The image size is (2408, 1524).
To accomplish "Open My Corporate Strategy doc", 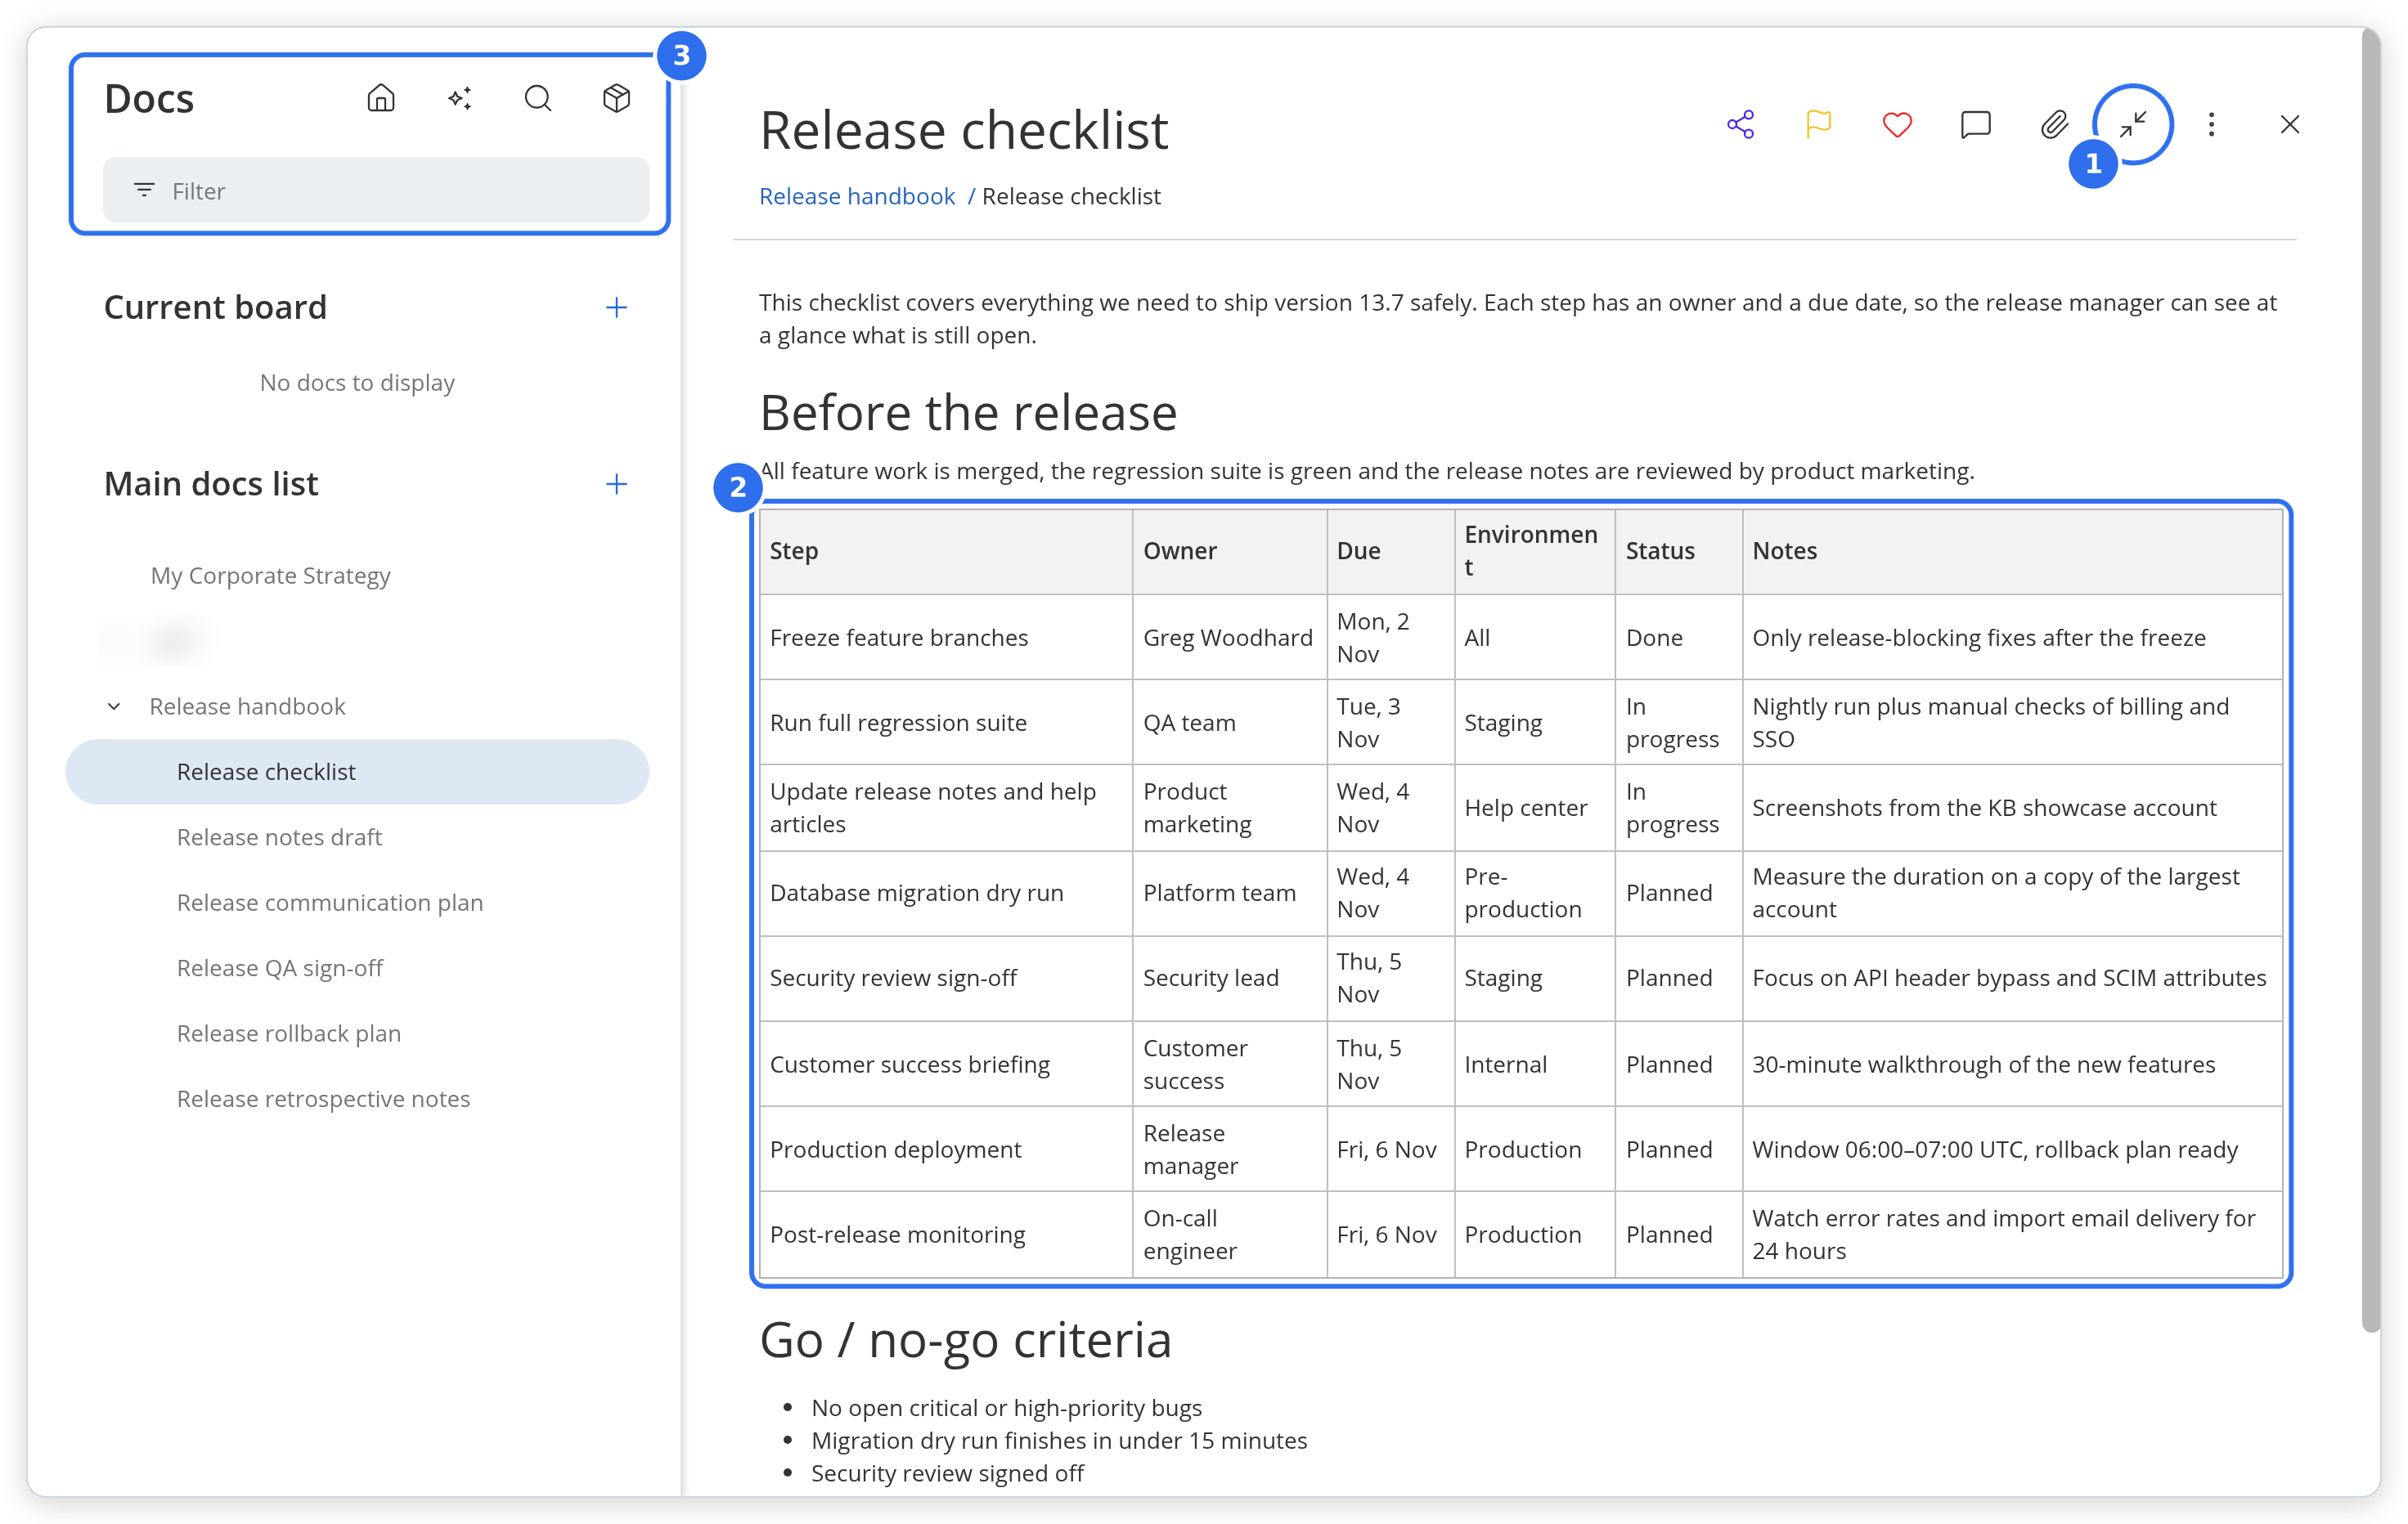I will point(270,576).
